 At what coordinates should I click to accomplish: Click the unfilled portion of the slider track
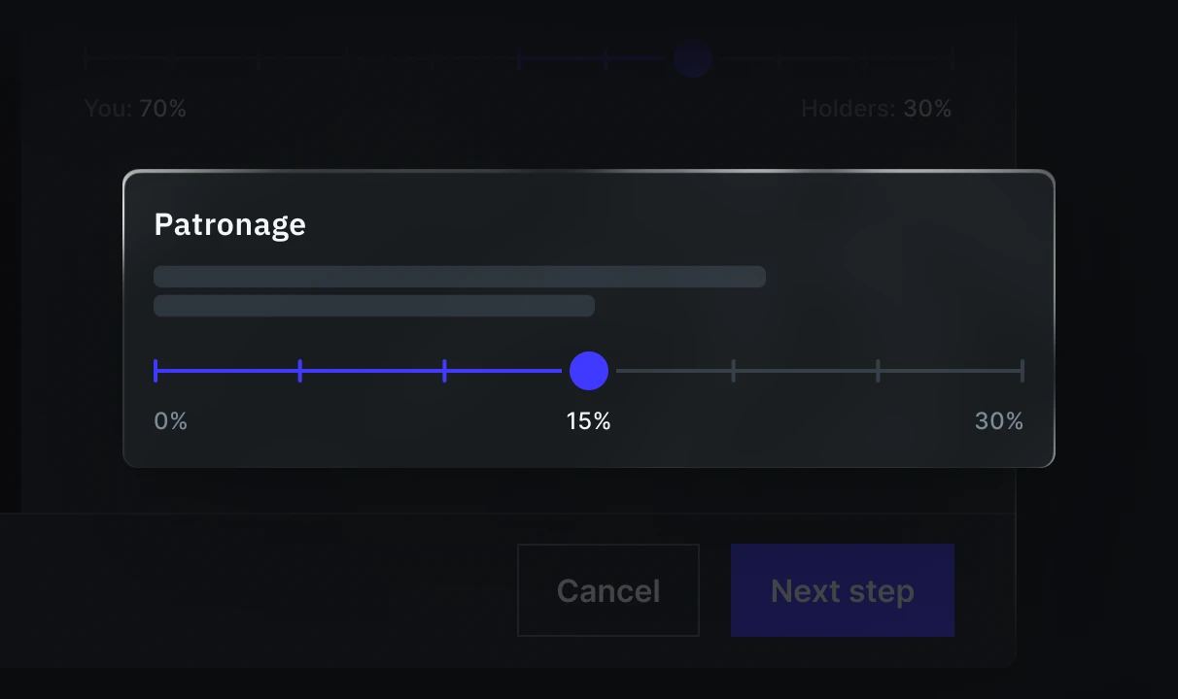click(807, 371)
